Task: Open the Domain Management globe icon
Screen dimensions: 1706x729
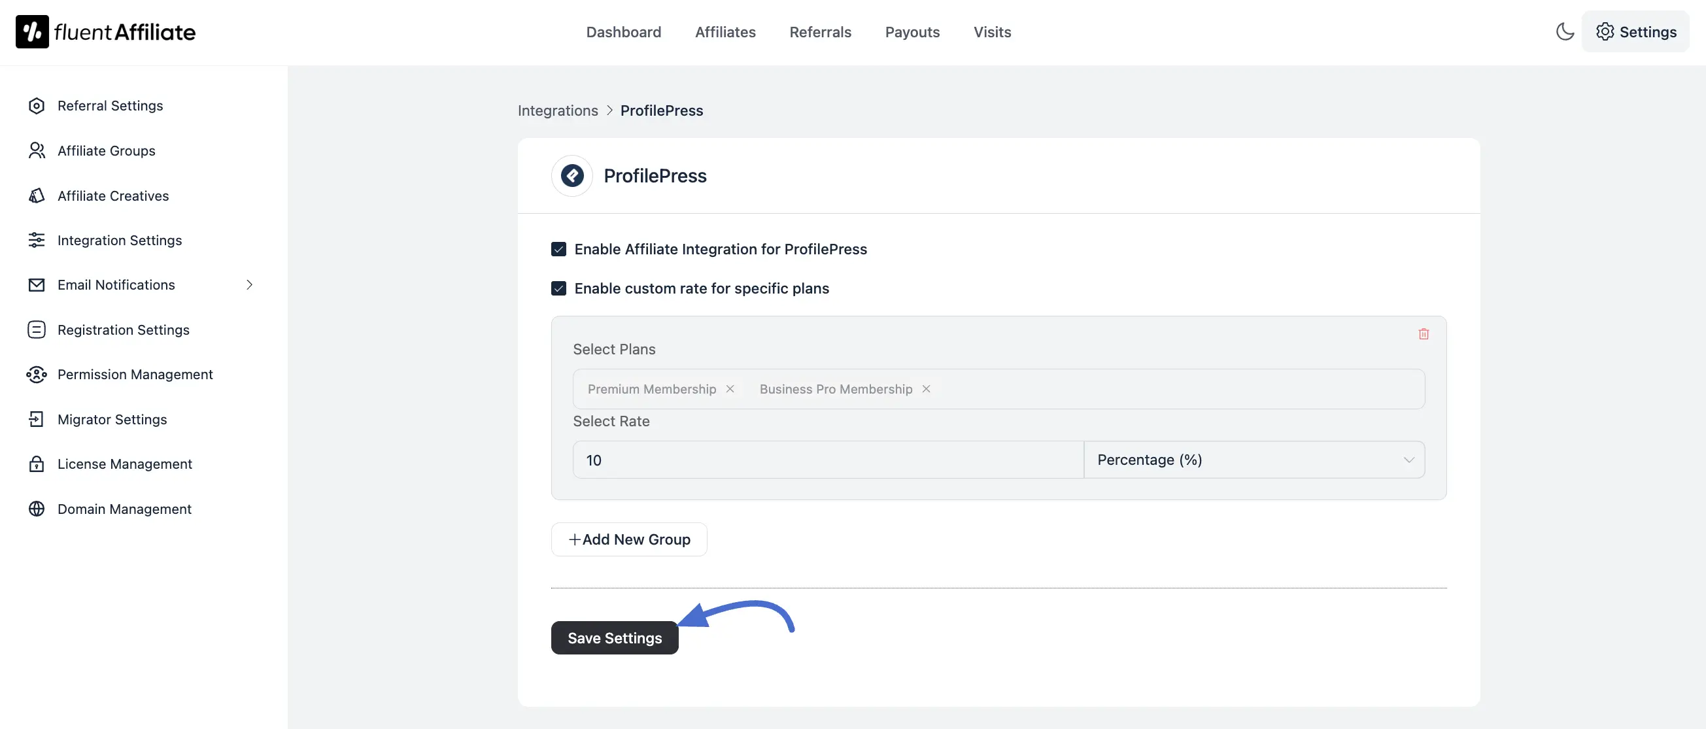Action: click(37, 509)
